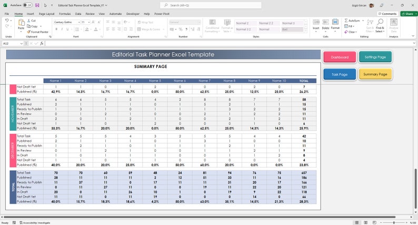Select Page Layout view in status bar
This screenshot has width=418, height=225.
pos(366,222)
